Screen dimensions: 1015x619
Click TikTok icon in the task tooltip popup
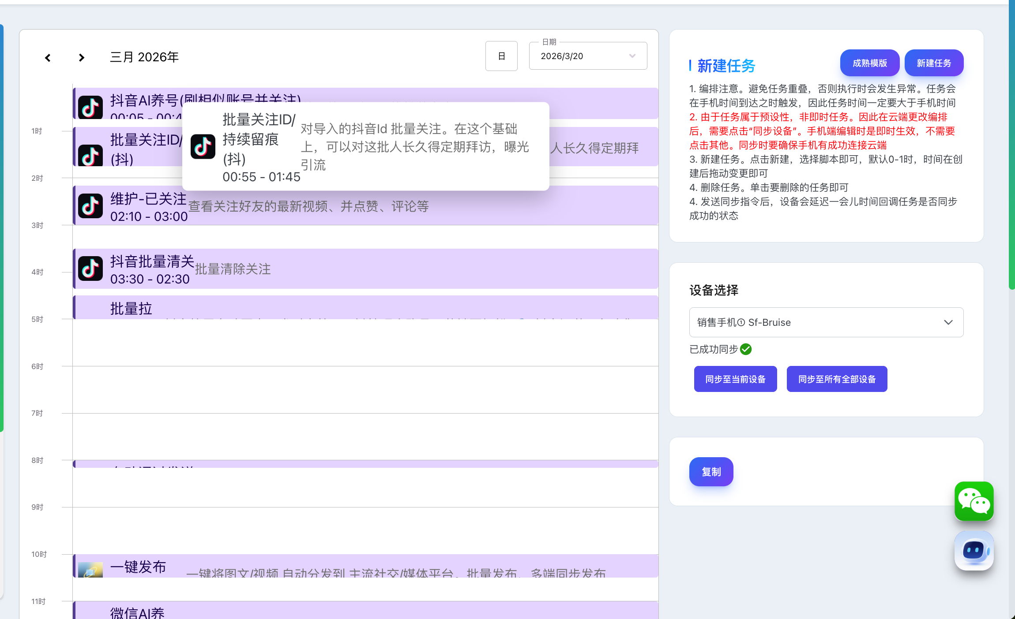click(203, 147)
